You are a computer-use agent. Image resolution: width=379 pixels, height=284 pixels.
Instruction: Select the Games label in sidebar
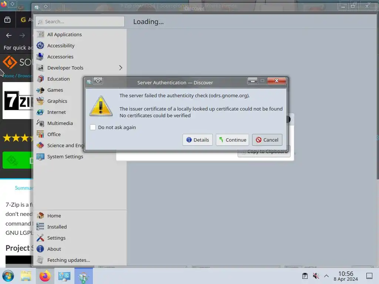coord(55,90)
